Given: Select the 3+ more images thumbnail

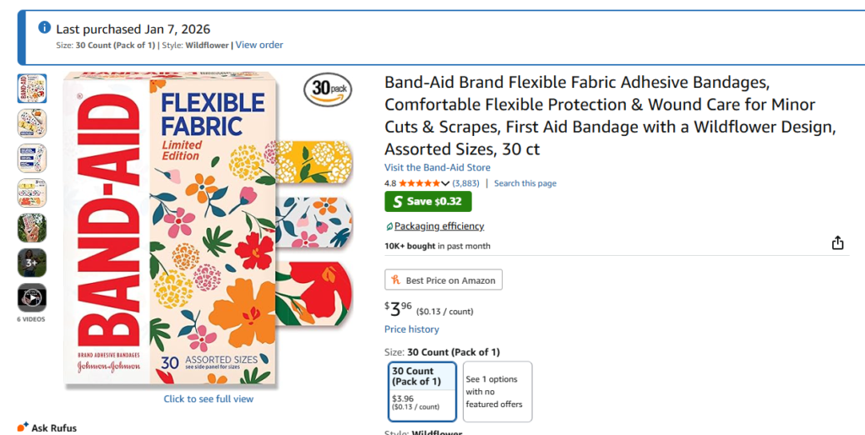Looking at the screenshot, I should (32, 263).
